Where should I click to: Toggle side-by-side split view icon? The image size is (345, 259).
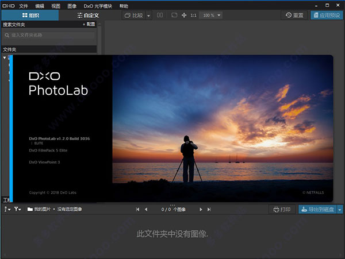coord(160,15)
